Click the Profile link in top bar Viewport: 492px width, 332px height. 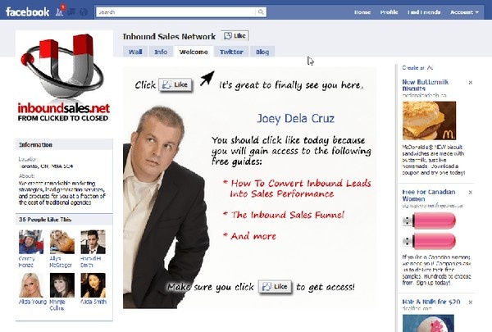click(389, 12)
